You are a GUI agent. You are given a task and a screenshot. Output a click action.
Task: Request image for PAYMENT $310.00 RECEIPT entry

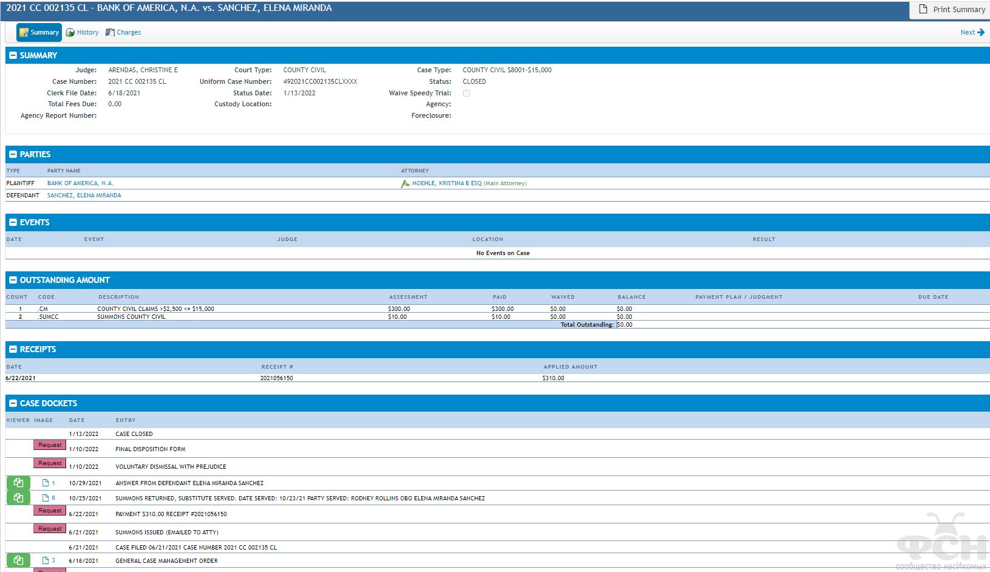[x=50, y=511]
